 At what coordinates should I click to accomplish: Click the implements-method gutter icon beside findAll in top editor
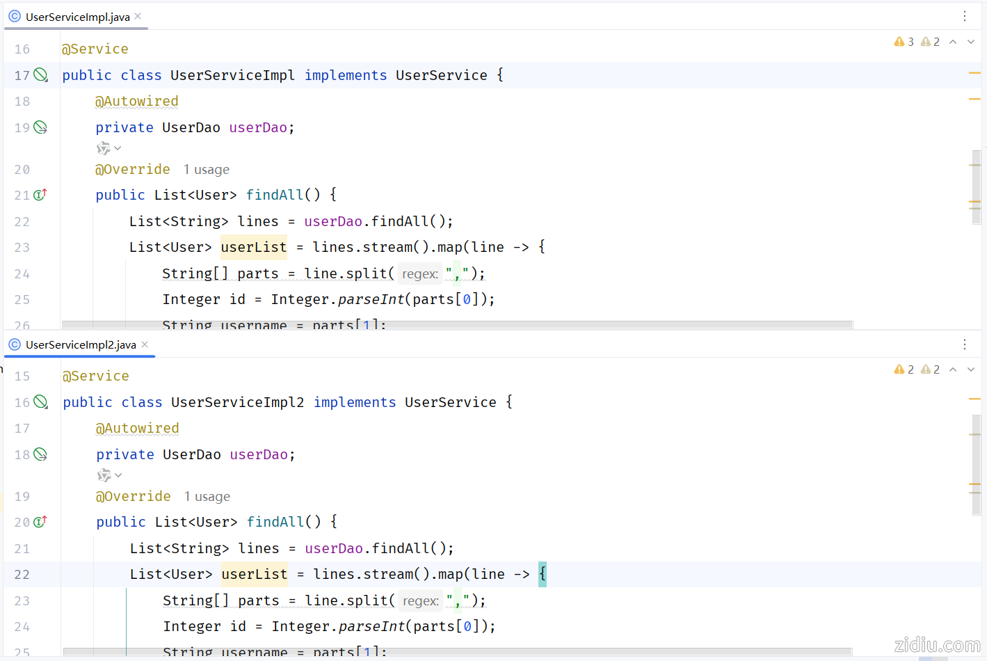(x=40, y=195)
